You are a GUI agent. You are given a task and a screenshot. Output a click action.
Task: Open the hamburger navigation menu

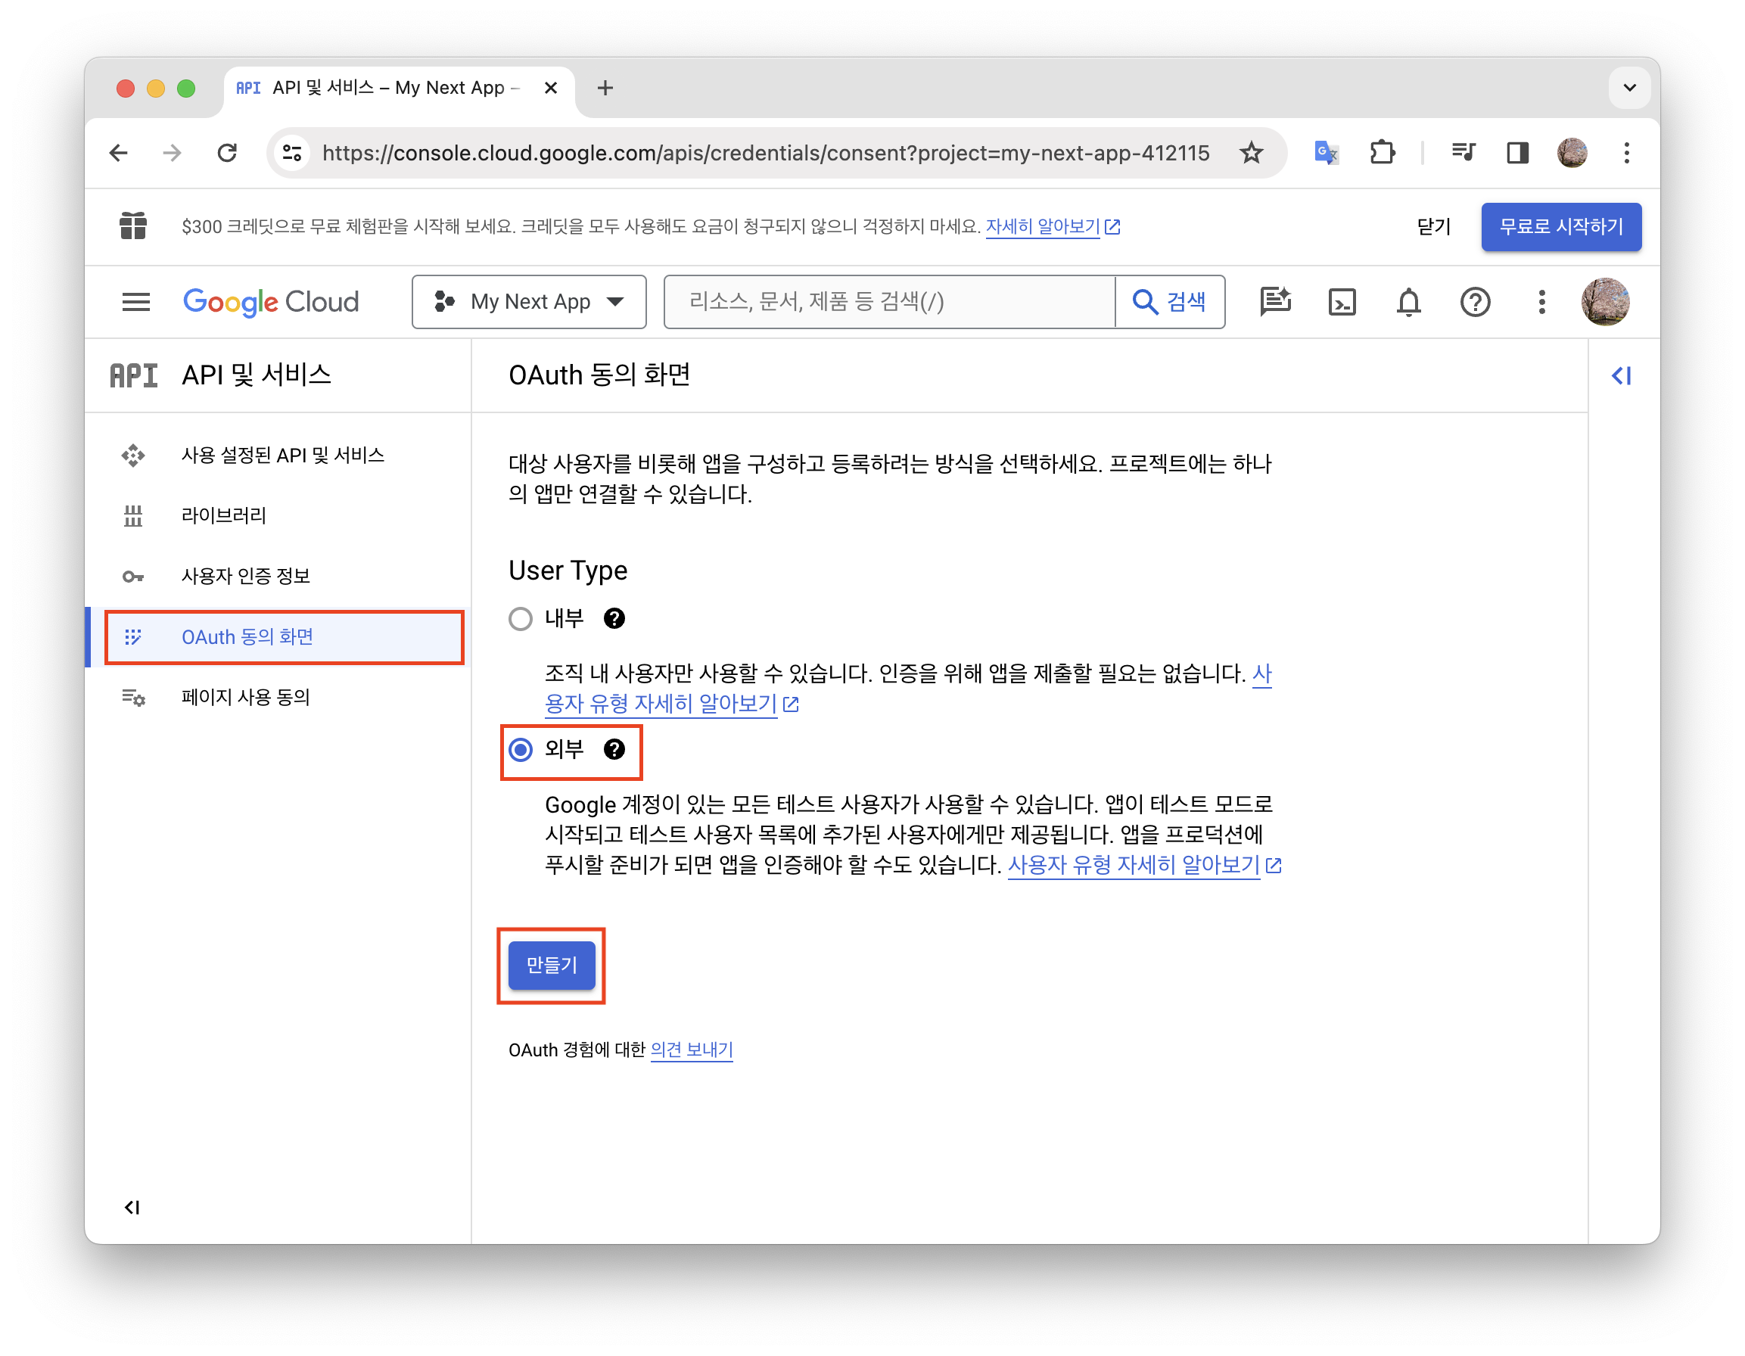pyautogui.click(x=135, y=302)
